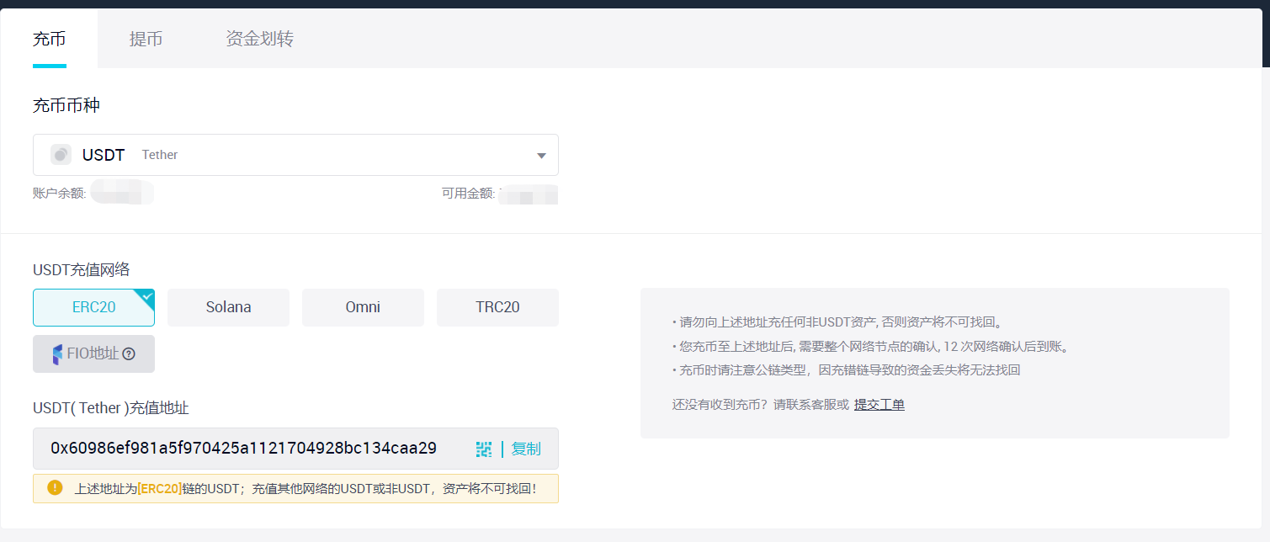Expand currency list via the dropdown arrow
Screen dimensions: 1270x542
541,156
